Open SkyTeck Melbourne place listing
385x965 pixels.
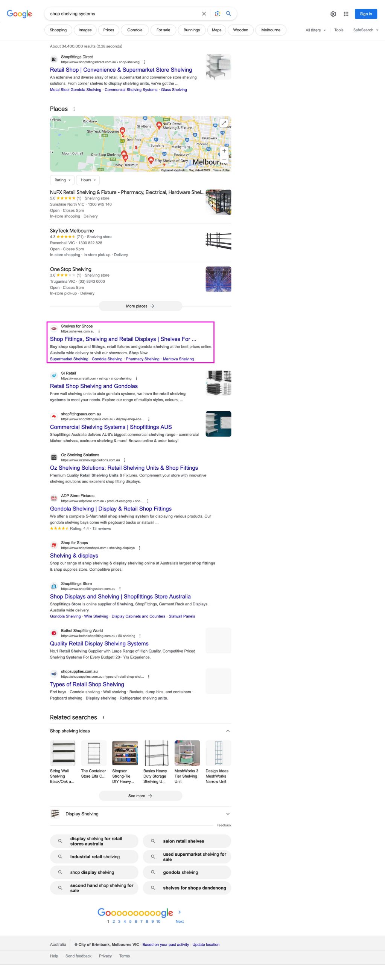72,231
